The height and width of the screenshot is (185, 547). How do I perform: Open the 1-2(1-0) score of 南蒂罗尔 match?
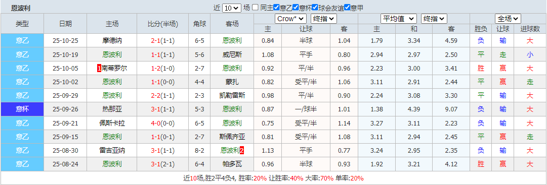[162, 68]
